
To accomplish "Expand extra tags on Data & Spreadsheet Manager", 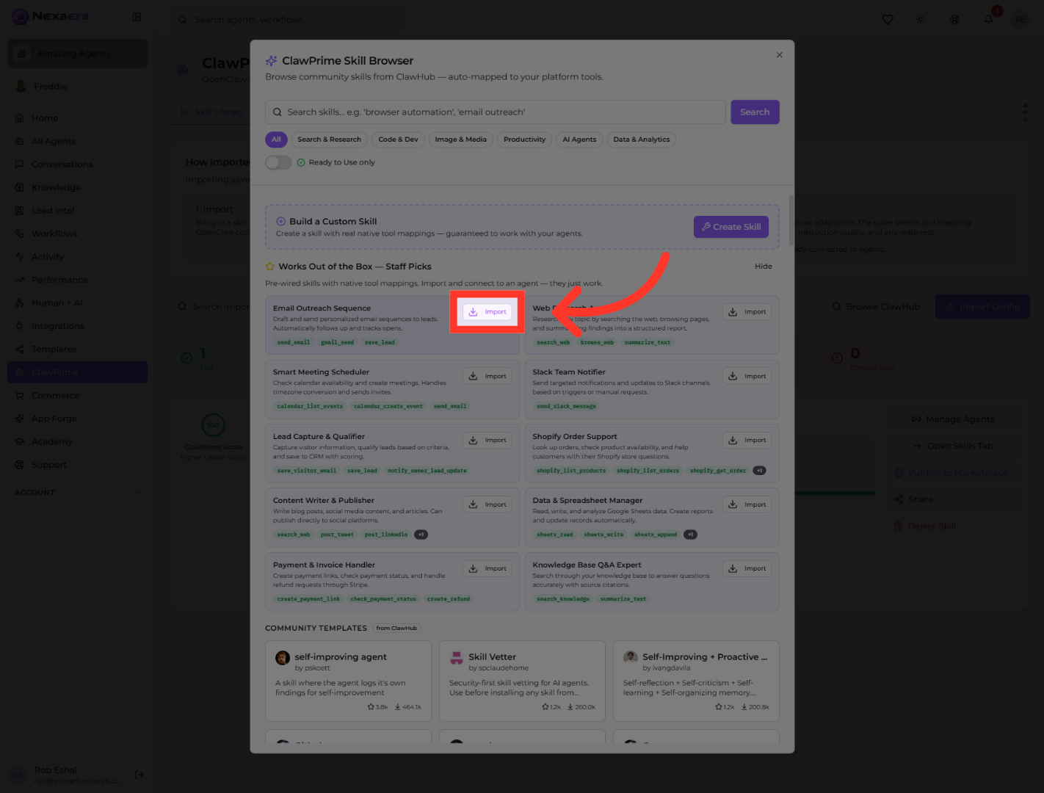I will pyautogui.click(x=690, y=535).
